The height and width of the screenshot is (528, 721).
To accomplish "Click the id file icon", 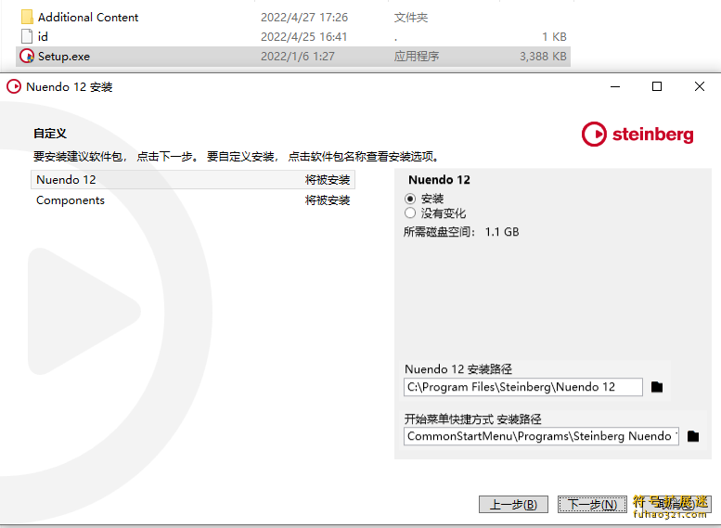I will (x=27, y=36).
